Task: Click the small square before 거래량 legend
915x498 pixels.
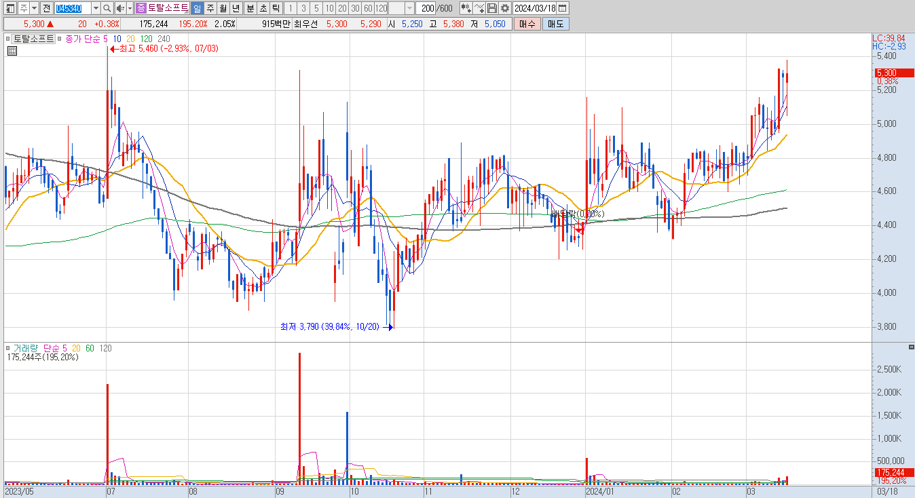Action: tap(8, 348)
